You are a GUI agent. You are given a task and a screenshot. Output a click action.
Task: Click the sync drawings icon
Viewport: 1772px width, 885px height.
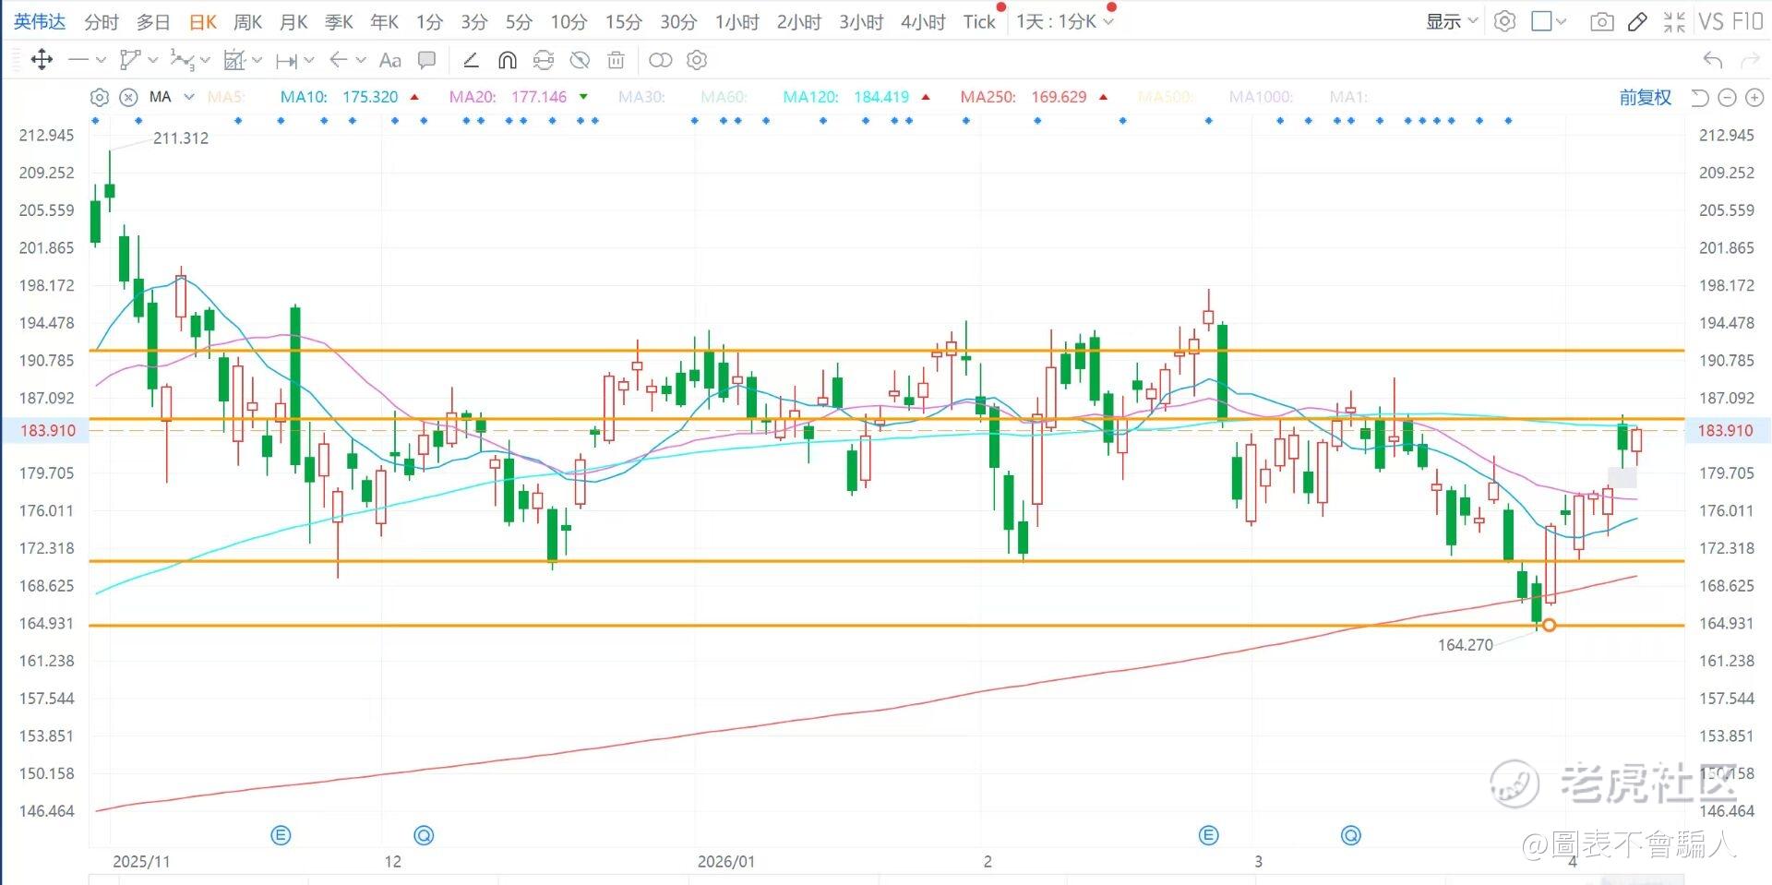click(x=544, y=60)
